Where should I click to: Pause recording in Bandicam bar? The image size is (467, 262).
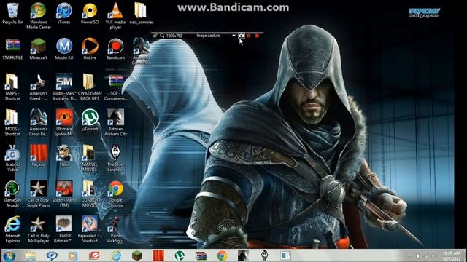(249, 36)
